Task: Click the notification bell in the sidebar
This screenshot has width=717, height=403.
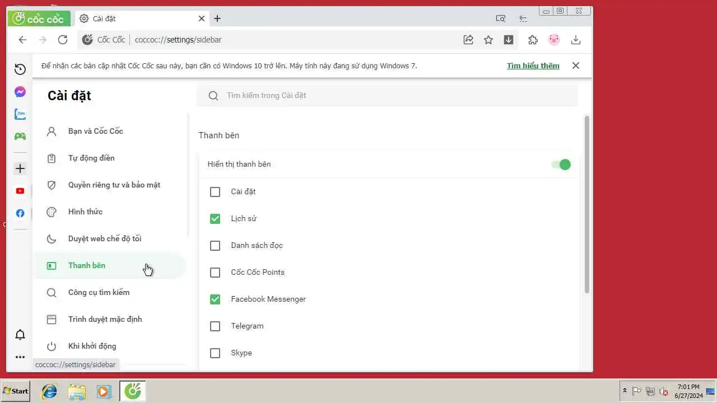Action: pos(20,335)
